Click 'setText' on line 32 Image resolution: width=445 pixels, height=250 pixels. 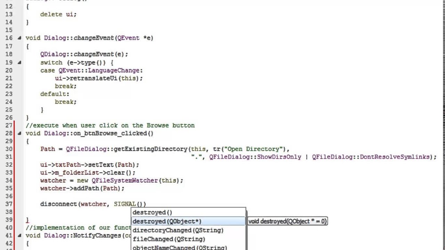coord(101,165)
